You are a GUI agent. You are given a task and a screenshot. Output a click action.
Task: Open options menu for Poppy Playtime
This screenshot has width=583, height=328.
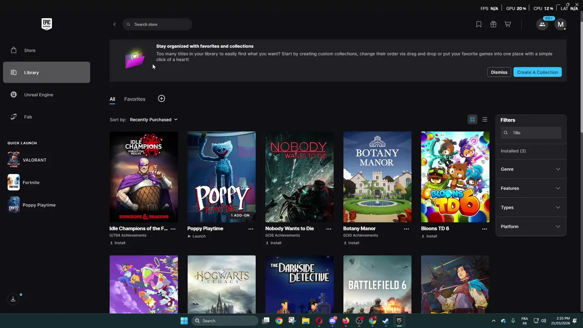(251, 229)
